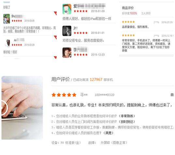Click the grid icon beside the phone number
Viewport: 175px width, 155px height.
click(172, 95)
